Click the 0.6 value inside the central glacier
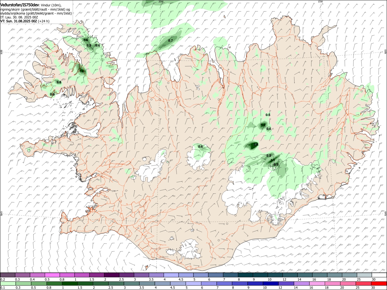The width and height of the screenshot is (387, 290). pyautogui.click(x=200, y=147)
